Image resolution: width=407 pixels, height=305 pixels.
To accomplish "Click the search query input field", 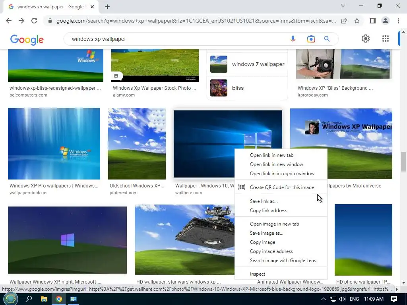I will coord(176,39).
